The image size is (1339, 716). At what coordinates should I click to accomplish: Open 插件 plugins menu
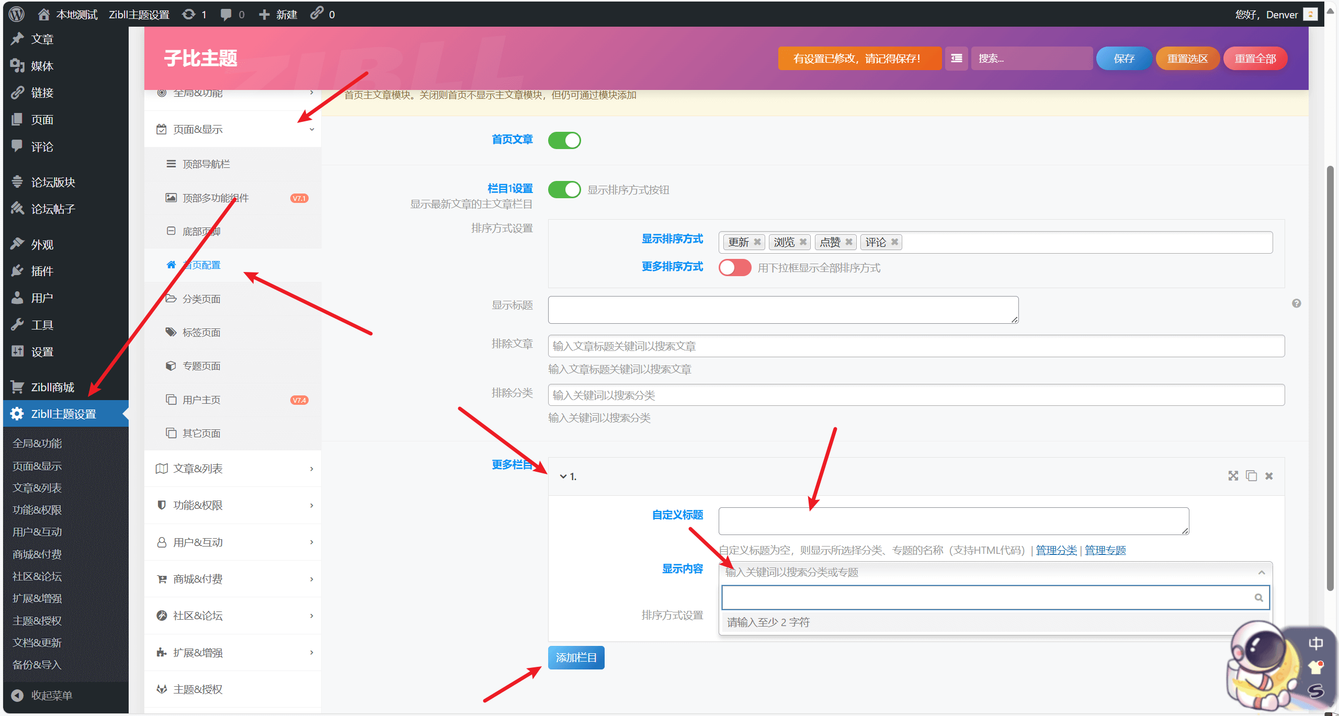(x=66, y=271)
